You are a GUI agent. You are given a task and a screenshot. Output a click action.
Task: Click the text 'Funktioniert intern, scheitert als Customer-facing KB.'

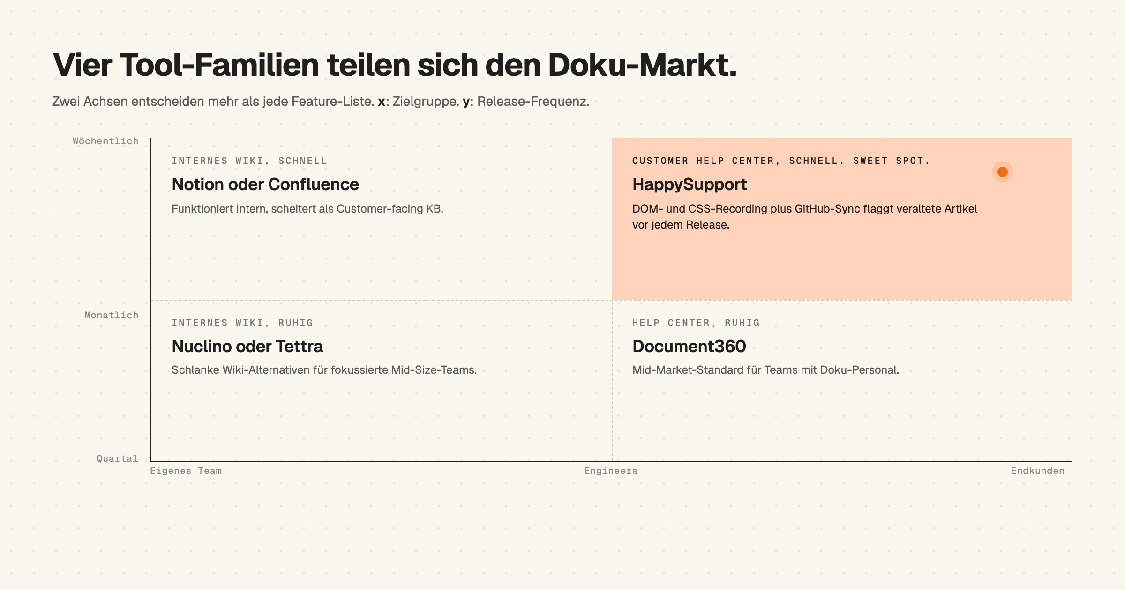tap(307, 209)
